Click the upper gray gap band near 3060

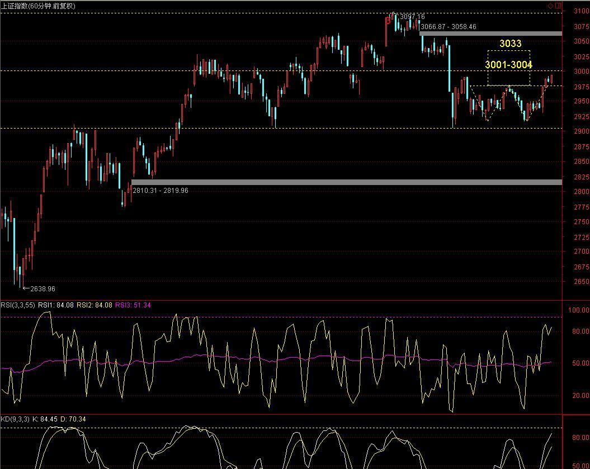pyautogui.click(x=490, y=34)
